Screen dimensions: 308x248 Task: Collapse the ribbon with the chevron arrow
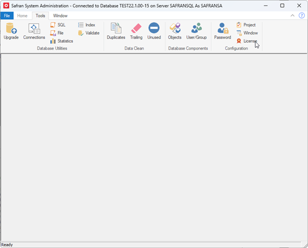point(292,15)
